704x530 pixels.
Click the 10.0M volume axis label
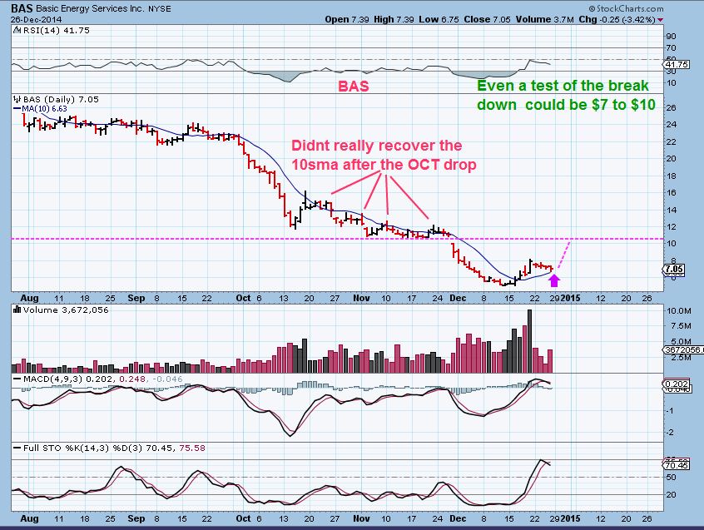pyautogui.click(x=679, y=310)
